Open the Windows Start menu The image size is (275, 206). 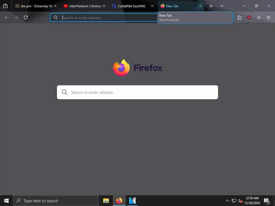tap(6, 201)
